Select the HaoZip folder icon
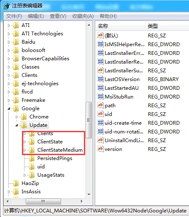This screenshot has height=217, width=189. tap(16, 183)
